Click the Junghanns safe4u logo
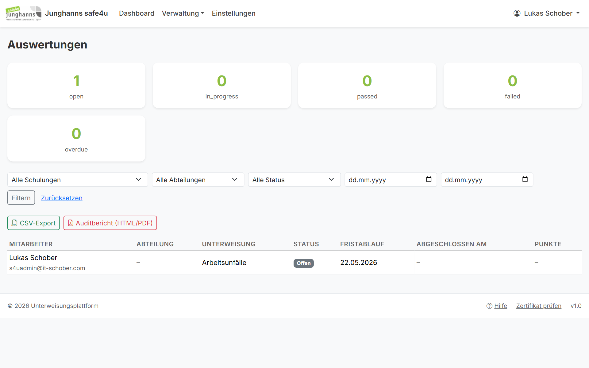589x368 pixels. [23, 13]
